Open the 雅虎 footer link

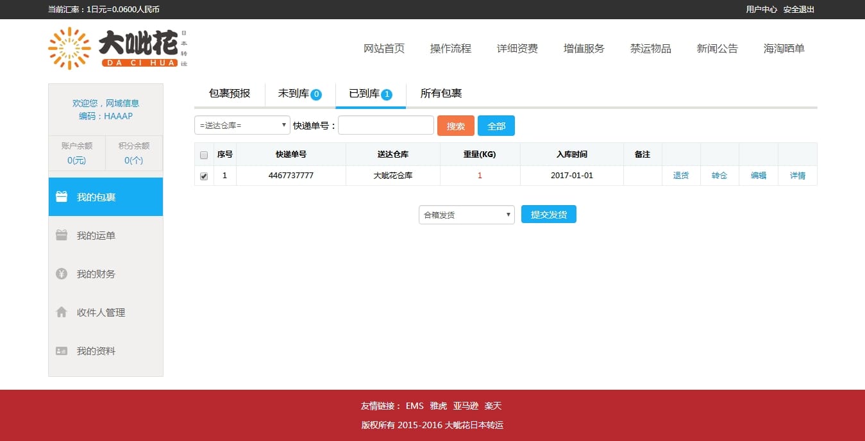pos(439,406)
